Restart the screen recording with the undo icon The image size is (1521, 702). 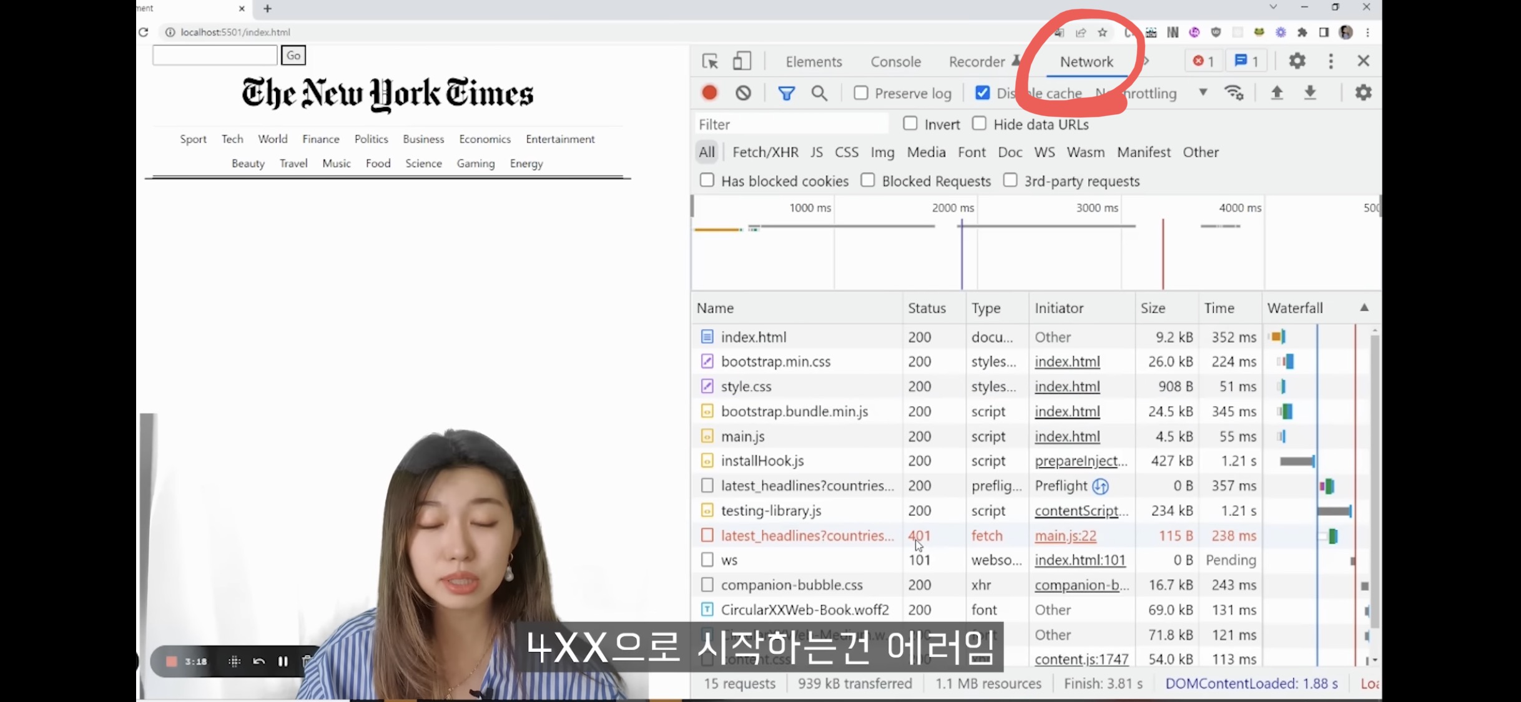click(x=258, y=661)
